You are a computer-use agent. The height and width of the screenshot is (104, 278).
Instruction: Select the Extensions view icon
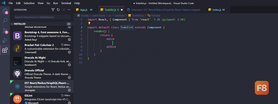pyautogui.click(x=5, y=50)
